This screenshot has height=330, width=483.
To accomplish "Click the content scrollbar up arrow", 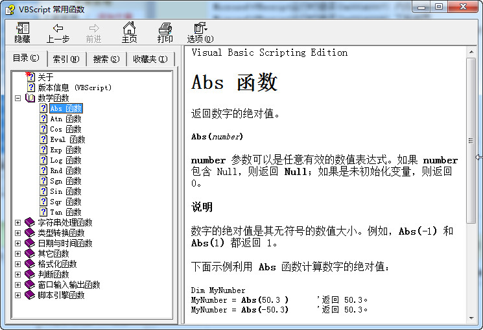I will pyautogui.click(x=471, y=52).
